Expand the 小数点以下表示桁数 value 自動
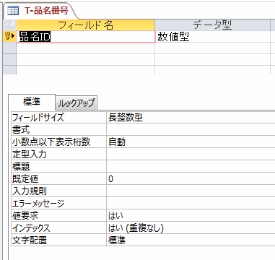The image size is (275, 260). tap(191, 142)
